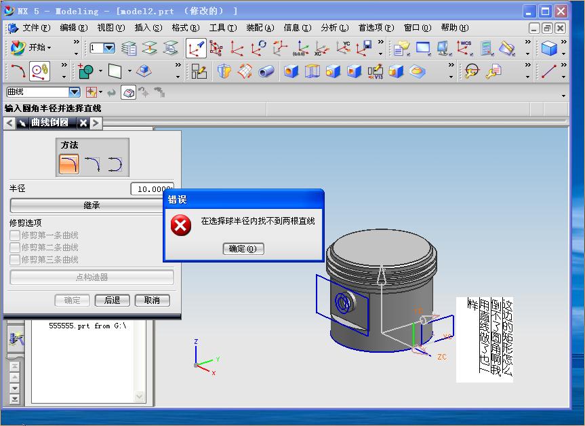Click the Tube feature icon

(266, 71)
